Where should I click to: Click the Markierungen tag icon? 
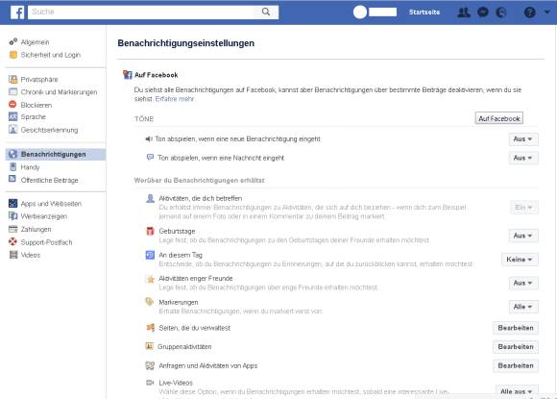pos(150,302)
